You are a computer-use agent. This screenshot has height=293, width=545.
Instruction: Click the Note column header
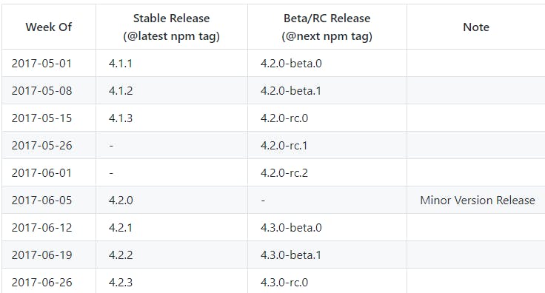coord(476,27)
